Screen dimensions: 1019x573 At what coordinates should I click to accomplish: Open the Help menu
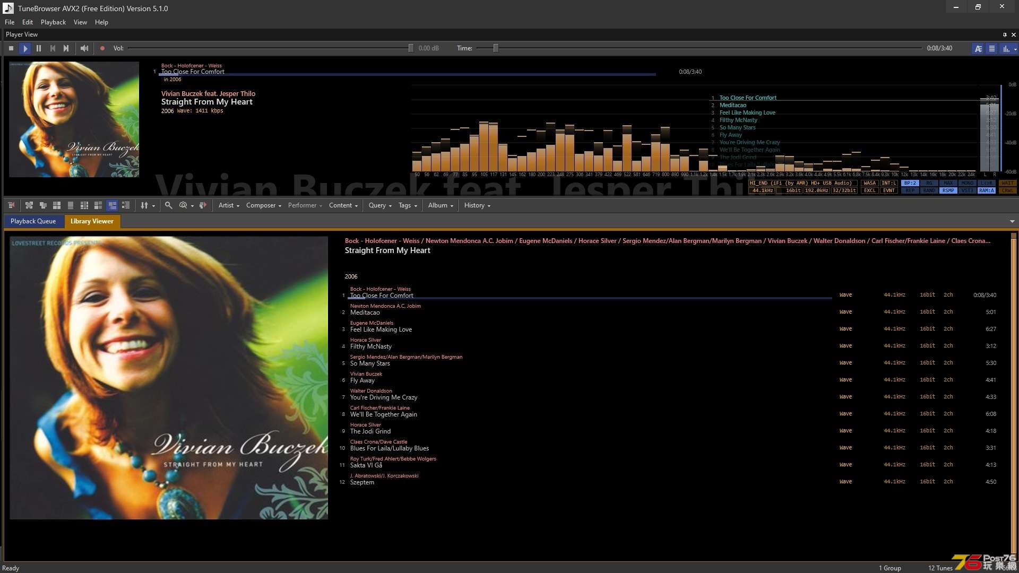coord(101,22)
